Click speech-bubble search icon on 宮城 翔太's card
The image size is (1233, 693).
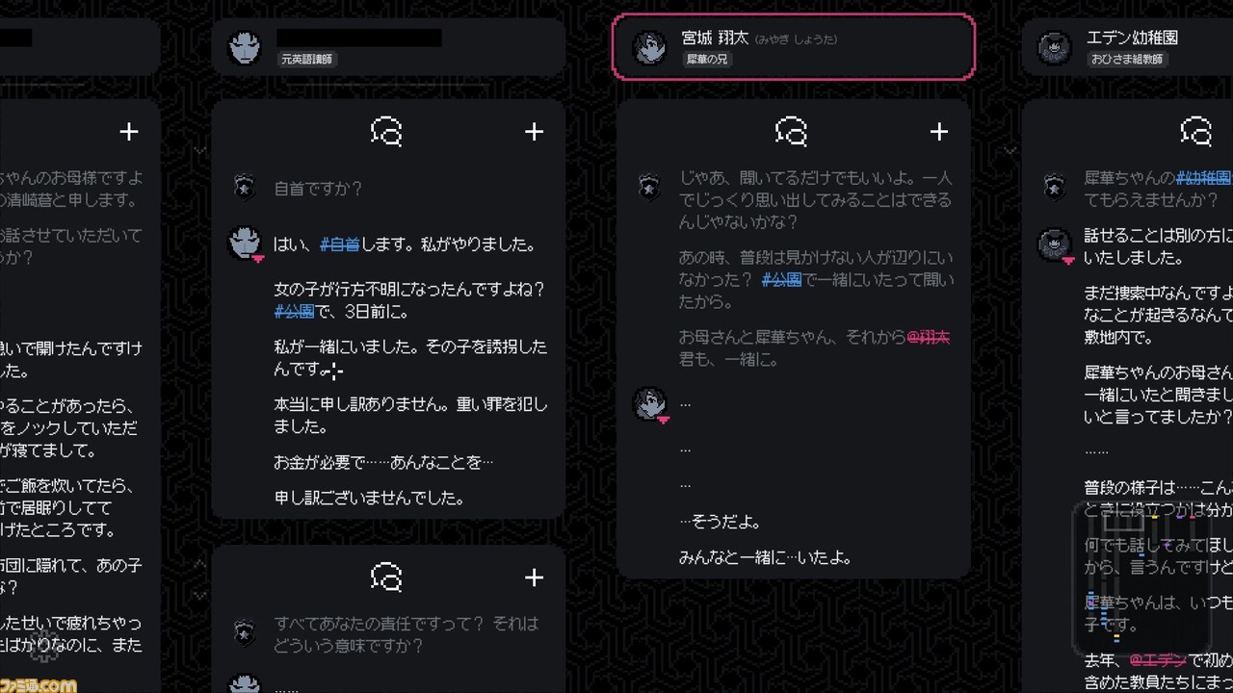pyautogui.click(x=791, y=132)
